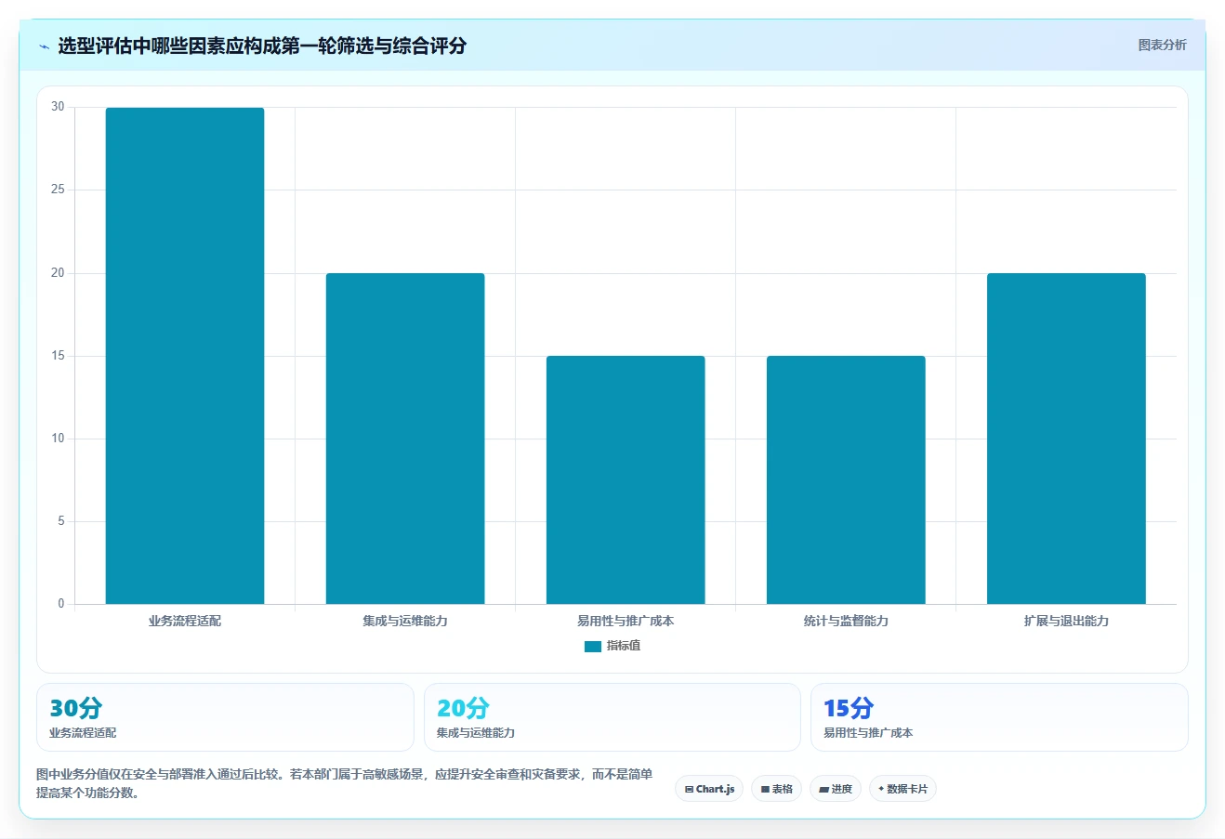This screenshot has height=839, width=1225.
Task: Click the 扩展与退出能力 x-axis label
Action: 1066,621
